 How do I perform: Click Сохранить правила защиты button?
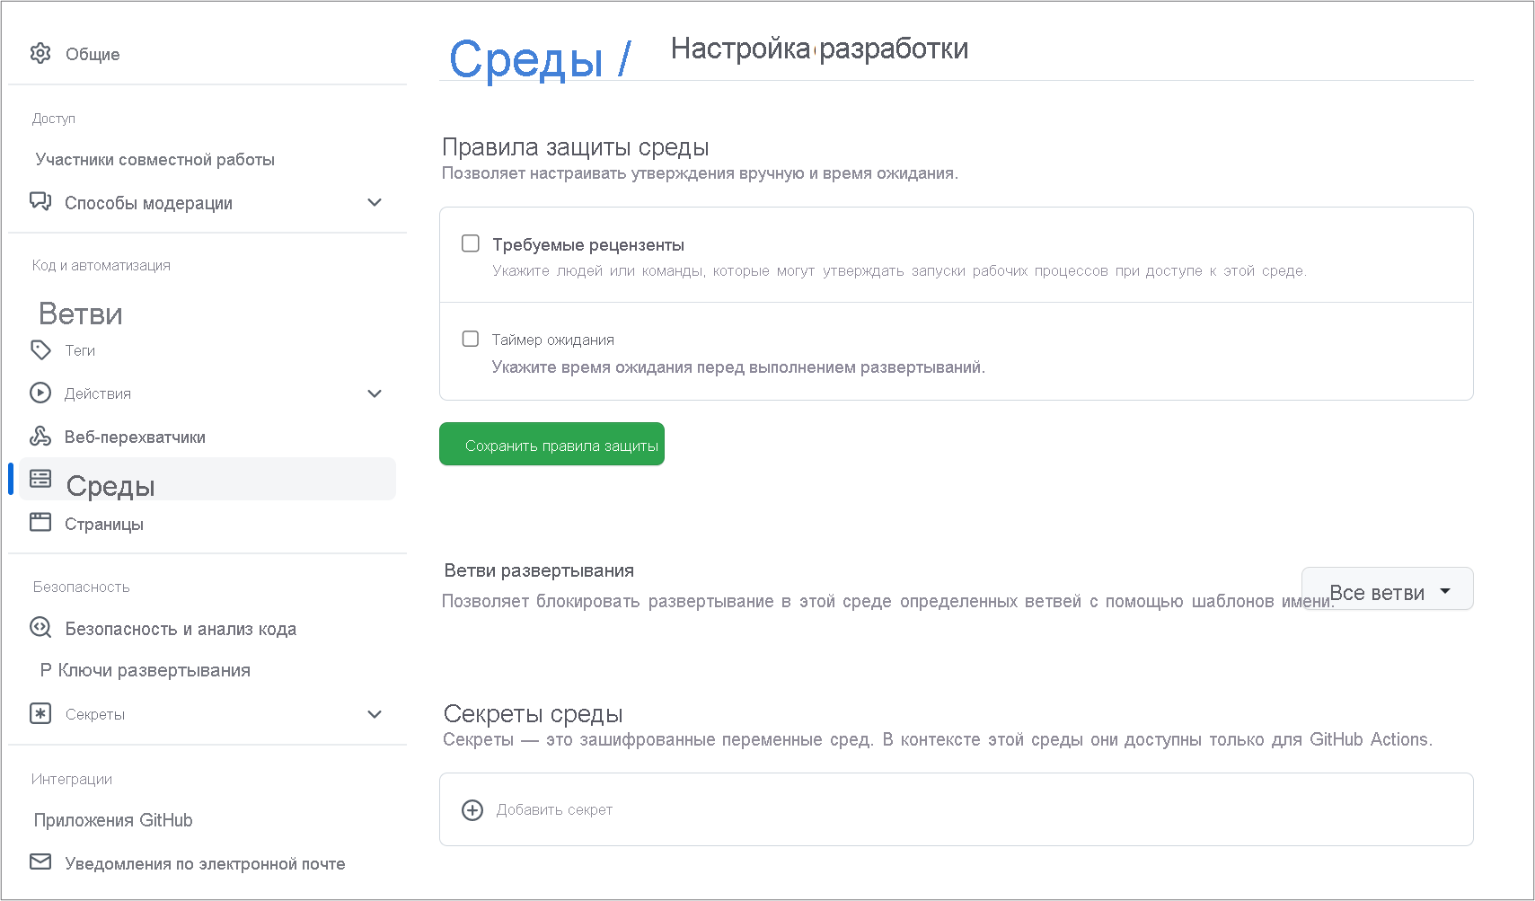[551, 444]
